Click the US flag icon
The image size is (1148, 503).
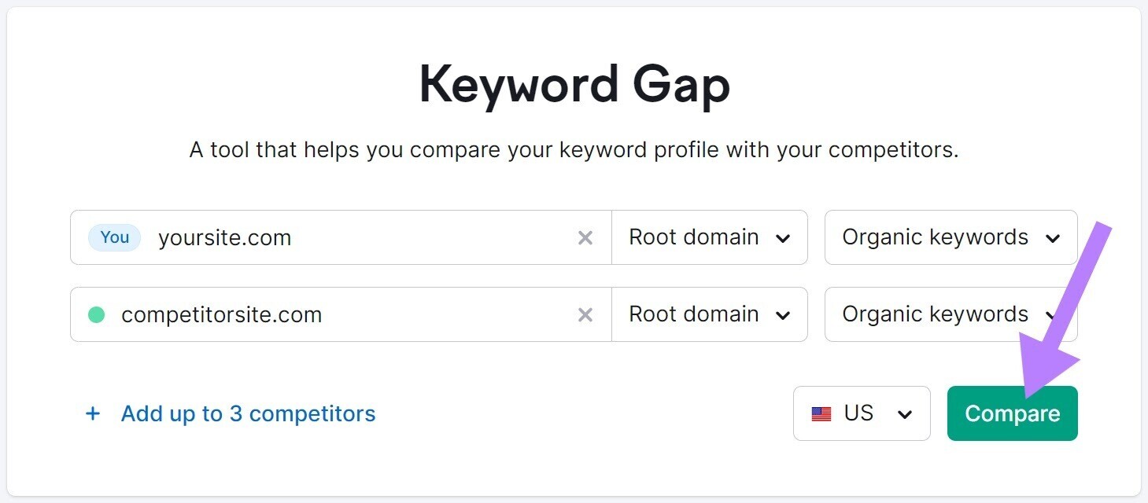[x=821, y=413]
